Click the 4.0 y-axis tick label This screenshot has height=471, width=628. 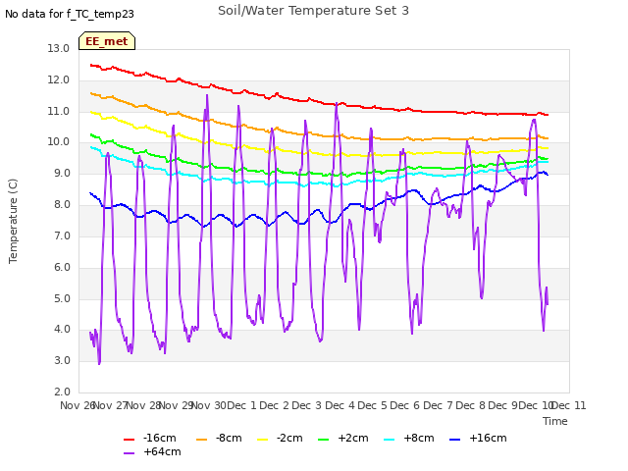coord(62,330)
